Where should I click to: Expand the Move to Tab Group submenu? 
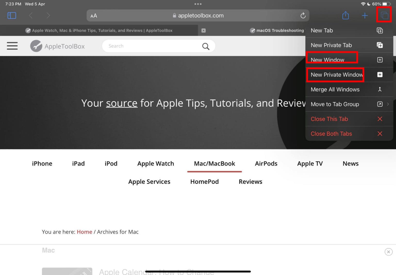[388, 104]
